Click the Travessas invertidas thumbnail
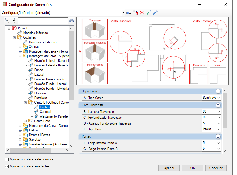Viewport: 237px width, 175px height. 95,51
